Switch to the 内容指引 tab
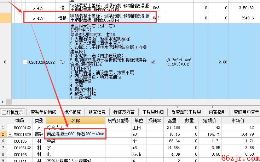 pos(217,112)
